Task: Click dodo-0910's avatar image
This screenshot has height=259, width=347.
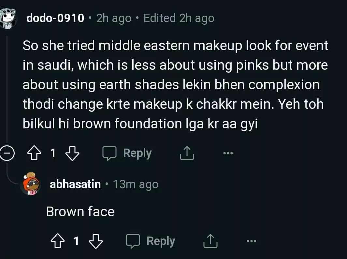Action: pos(8,18)
